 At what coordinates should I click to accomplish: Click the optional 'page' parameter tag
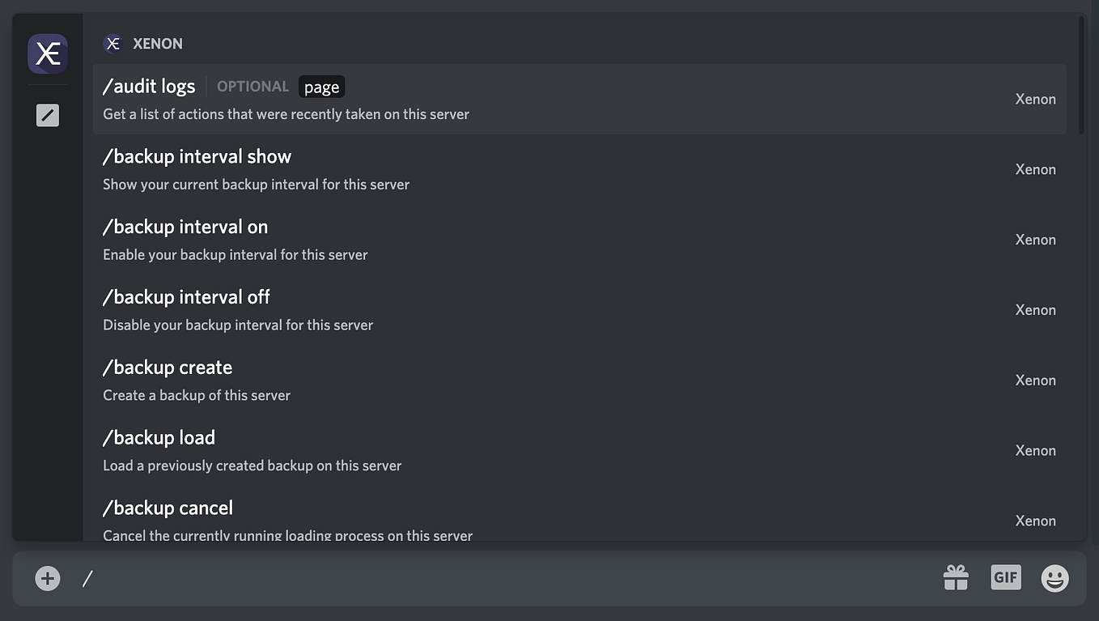[x=321, y=86]
